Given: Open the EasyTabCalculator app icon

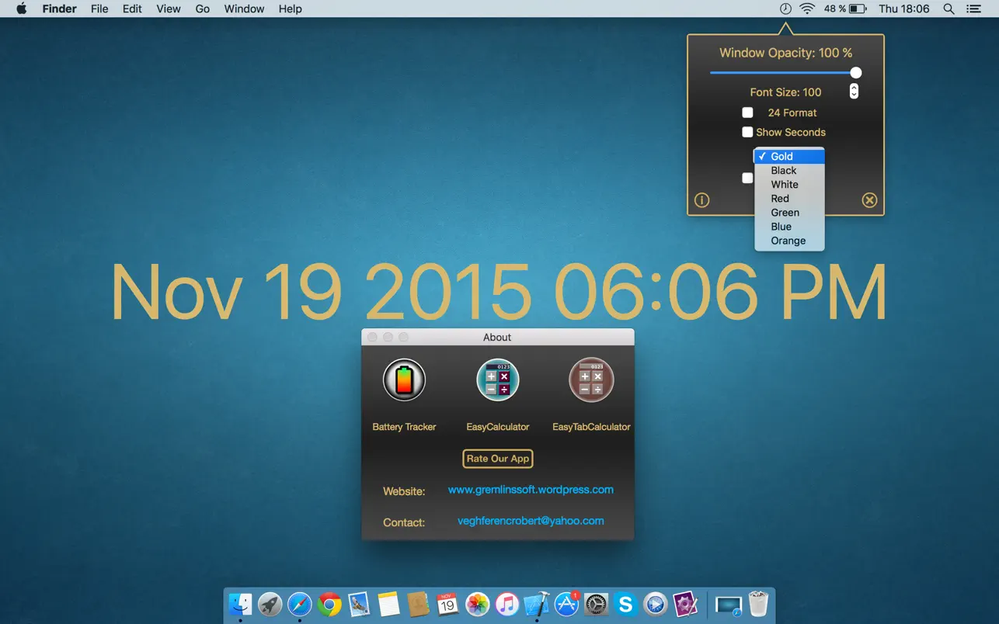Looking at the screenshot, I should click(x=591, y=380).
